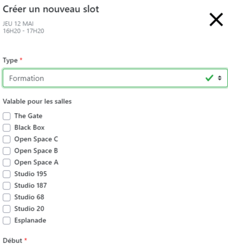Close the new slot dialog
This screenshot has width=228, height=248.
click(216, 19)
